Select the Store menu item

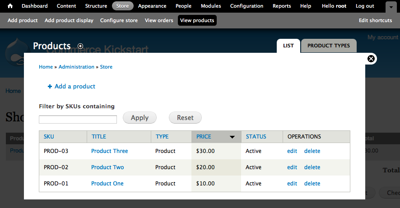point(122,6)
